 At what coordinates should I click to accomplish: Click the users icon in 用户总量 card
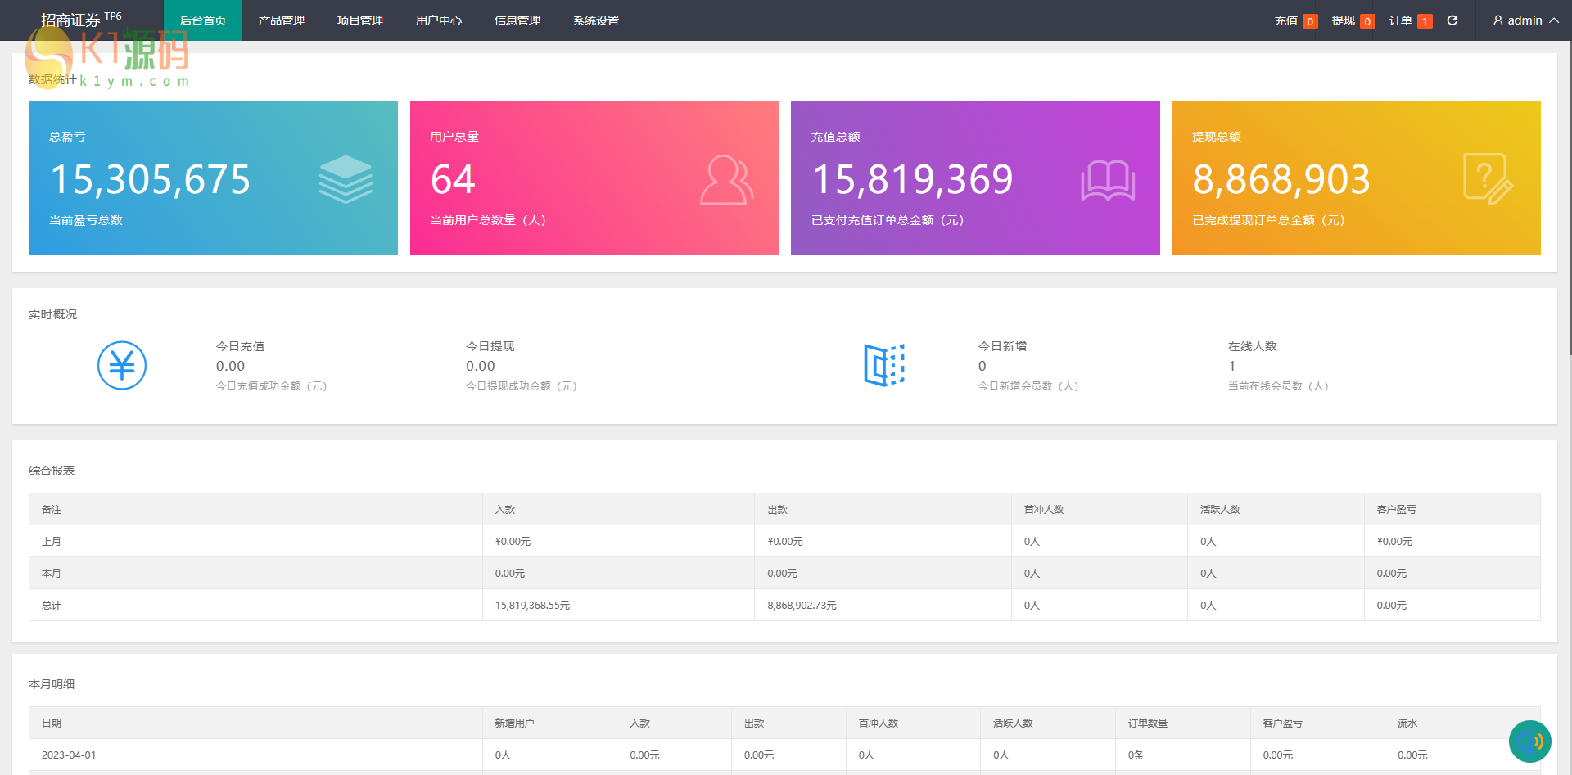[726, 179]
